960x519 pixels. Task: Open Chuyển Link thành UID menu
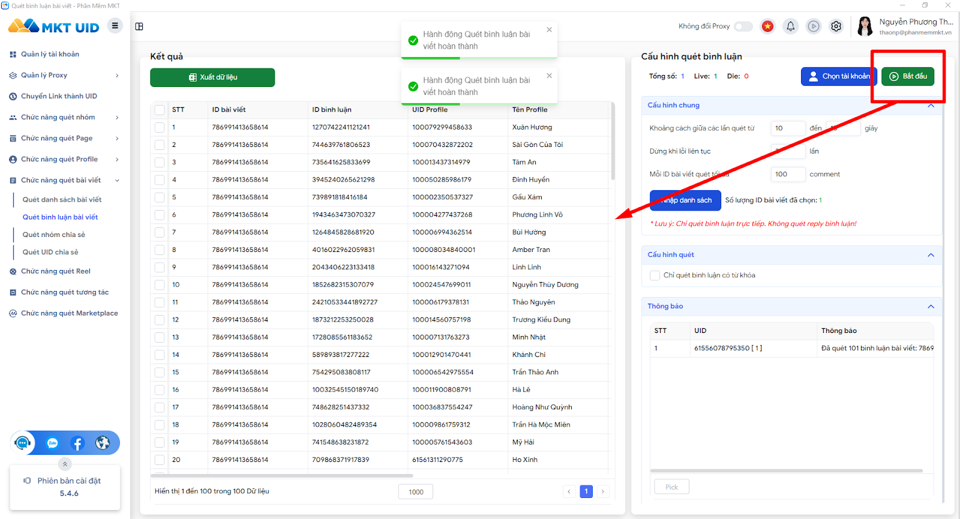pyautogui.click(x=59, y=96)
